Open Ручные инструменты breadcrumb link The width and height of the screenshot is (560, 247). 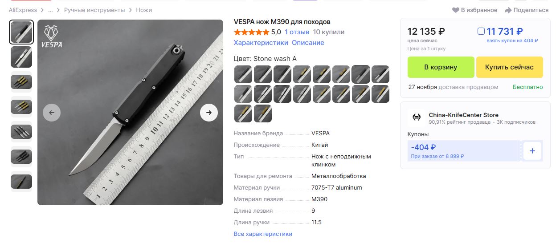click(x=94, y=10)
